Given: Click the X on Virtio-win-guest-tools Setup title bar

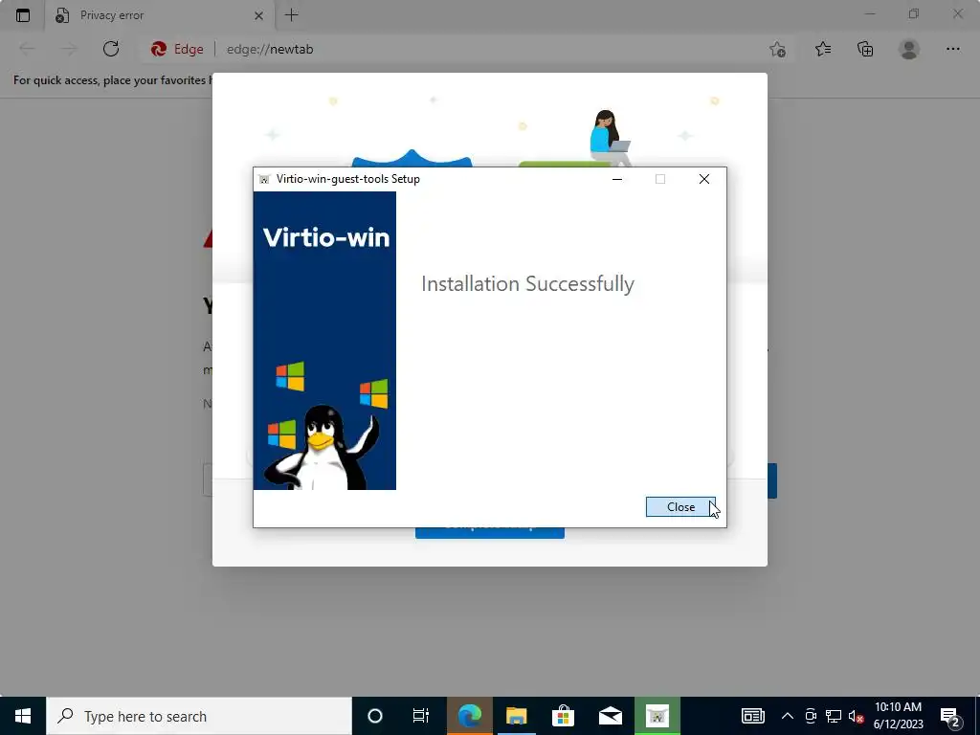Looking at the screenshot, I should click(703, 179).
